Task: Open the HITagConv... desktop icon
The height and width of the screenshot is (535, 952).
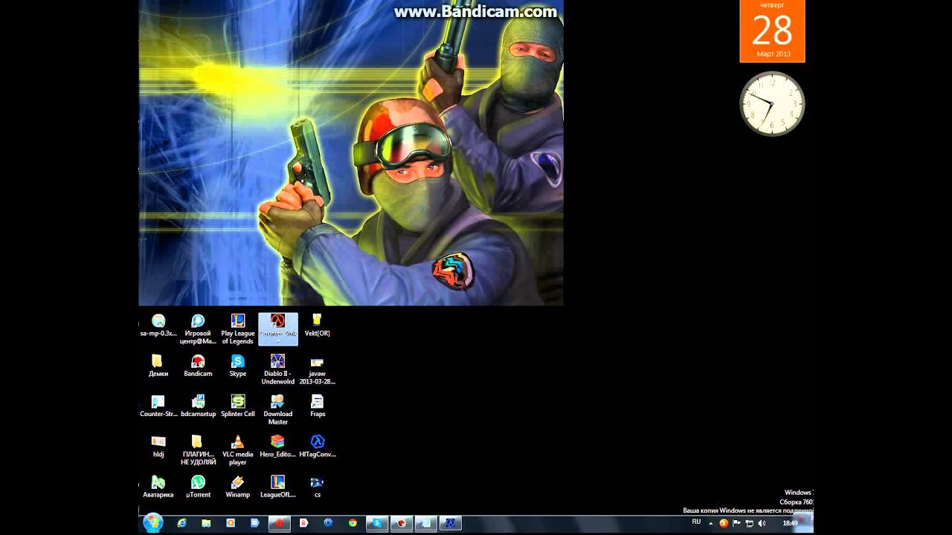Action: click(x=318, y=446)
